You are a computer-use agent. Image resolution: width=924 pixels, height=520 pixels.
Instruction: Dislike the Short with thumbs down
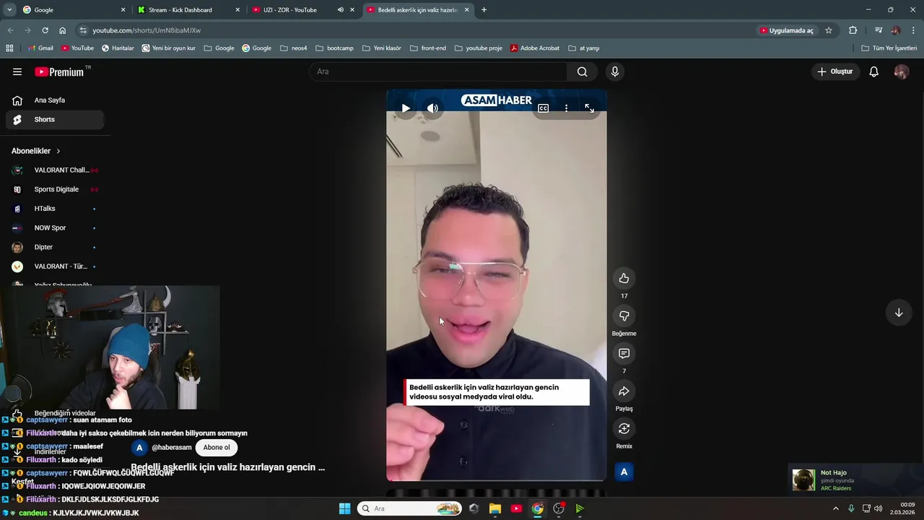click(x=624, y=316)
